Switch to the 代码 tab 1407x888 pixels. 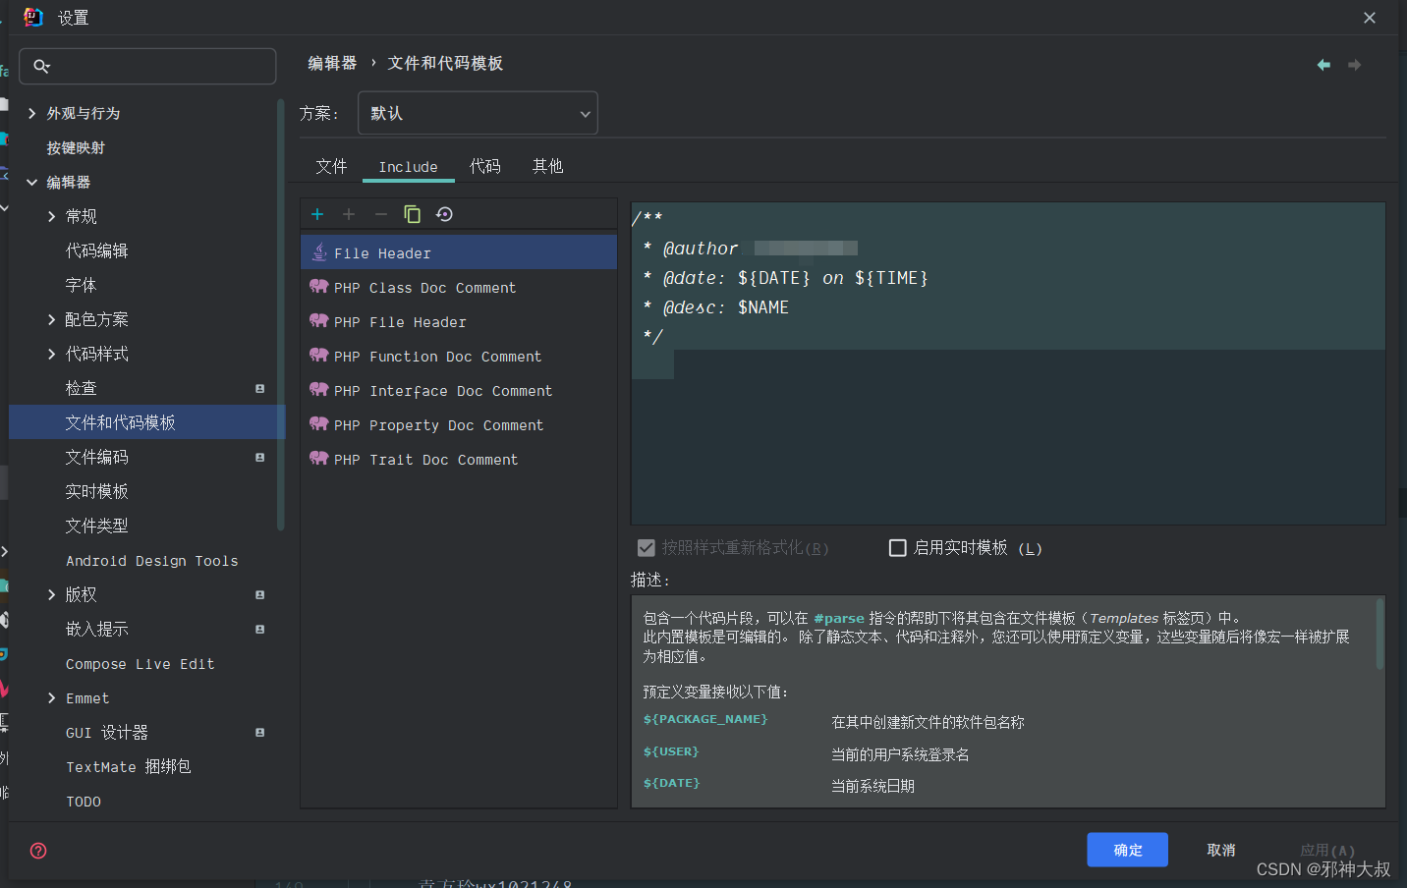click(x=484, y=166)
